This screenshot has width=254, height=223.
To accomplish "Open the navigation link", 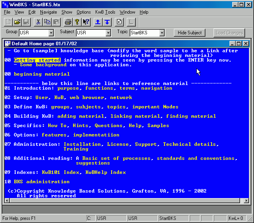I will pyautogui.click(x=157, y=88).
